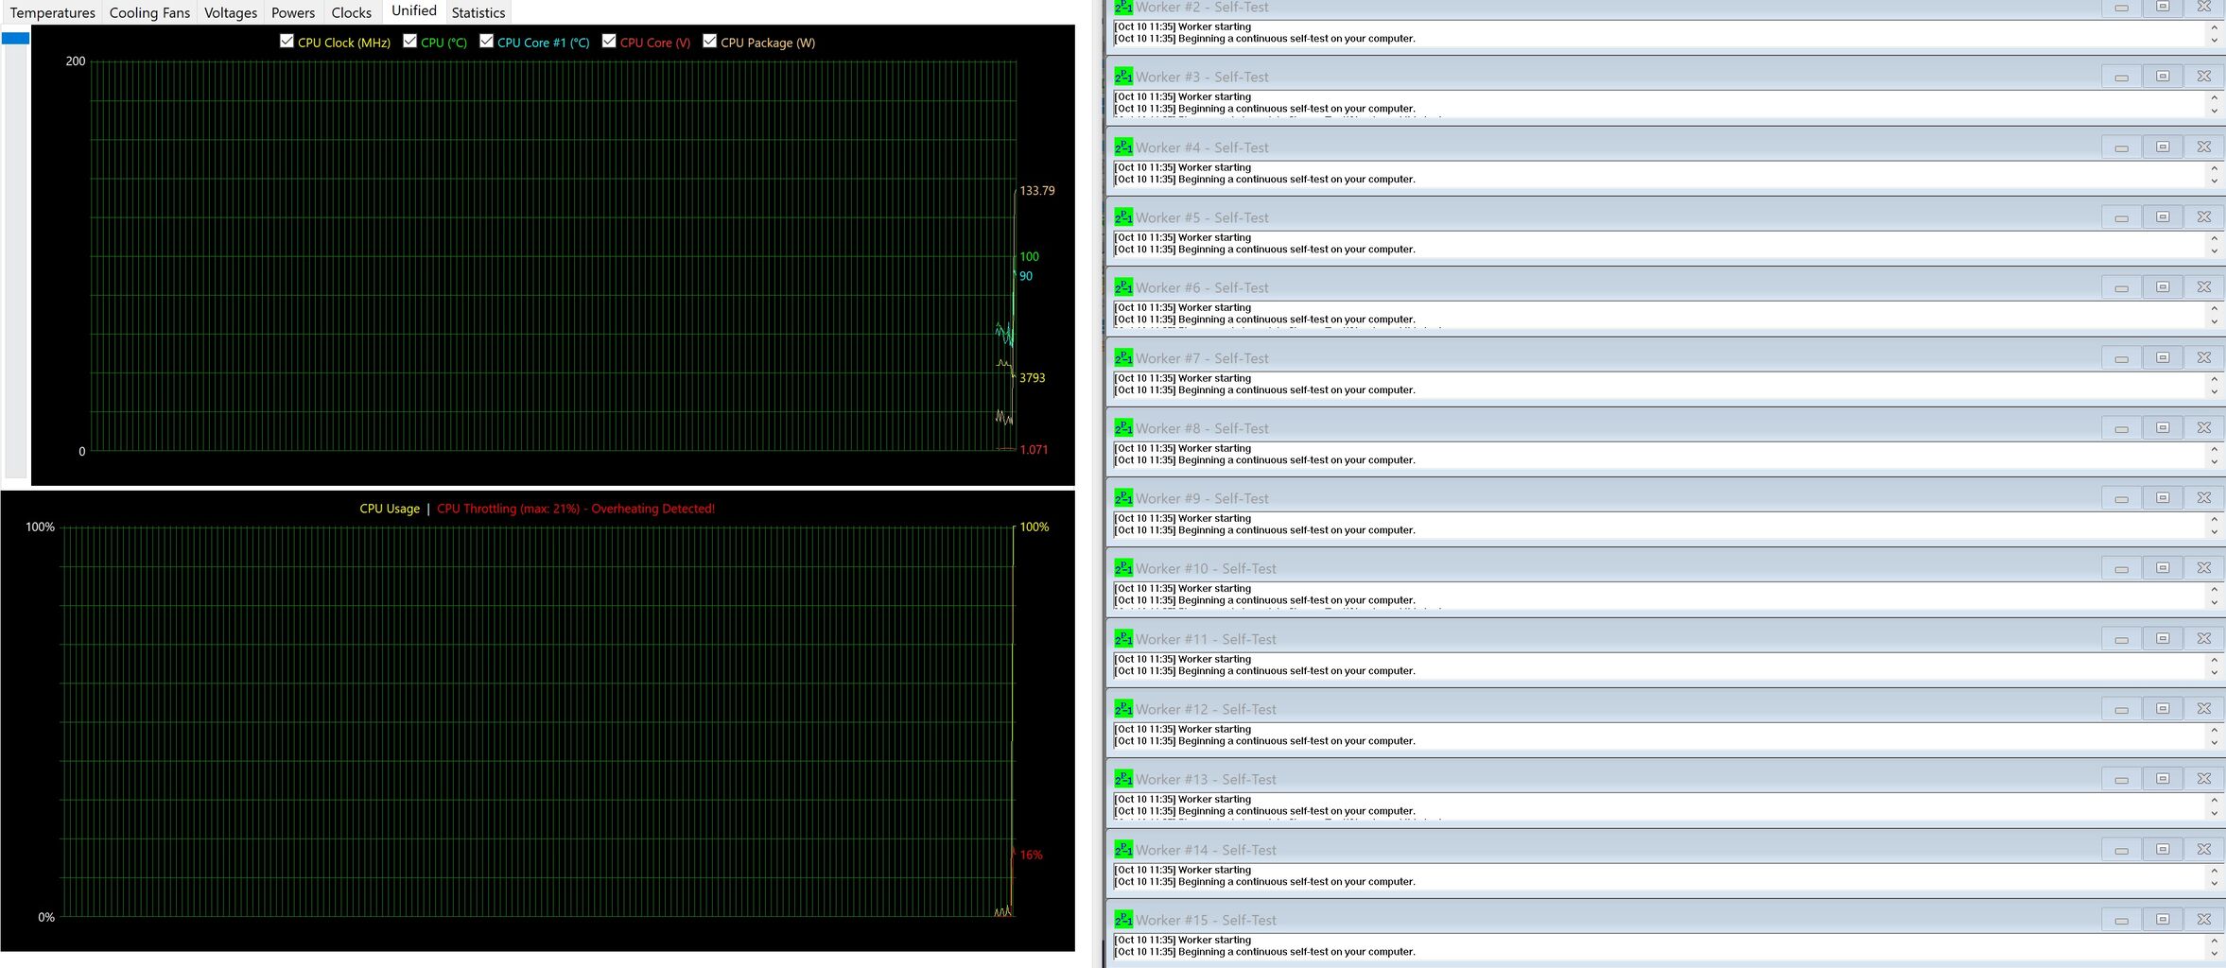
Task: Click the Prime95 icon of Worker #5 window
Action: tap(1123, 216)
